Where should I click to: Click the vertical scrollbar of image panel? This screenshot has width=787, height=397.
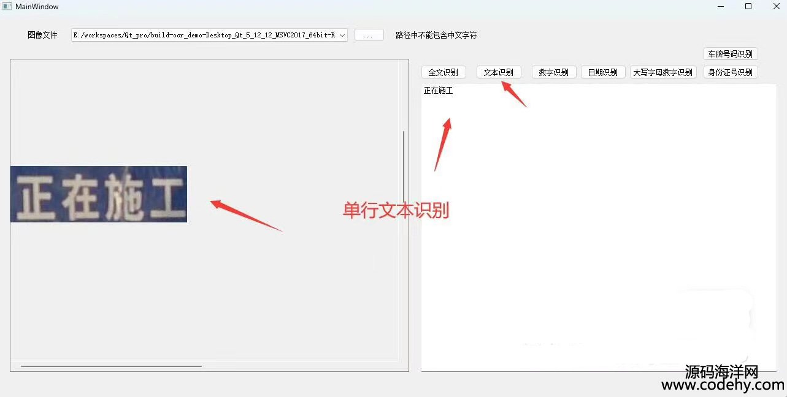tap(403, 166)
